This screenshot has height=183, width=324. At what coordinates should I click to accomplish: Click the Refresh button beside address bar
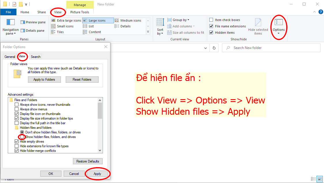pos(214,48)
